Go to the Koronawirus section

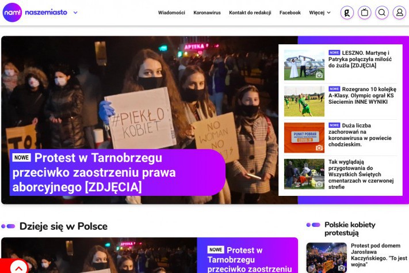pyautogui.click(x=207, y=13)
